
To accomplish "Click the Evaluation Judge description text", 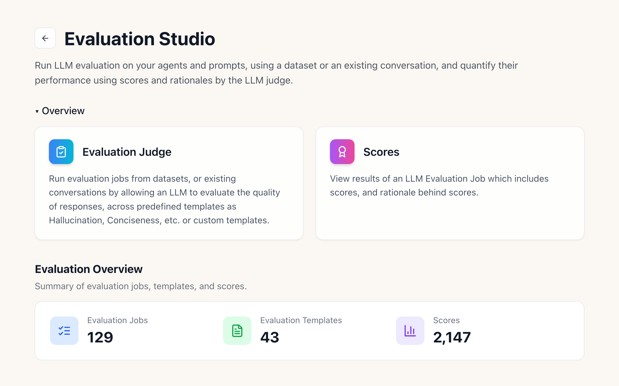I will point(164,199).
